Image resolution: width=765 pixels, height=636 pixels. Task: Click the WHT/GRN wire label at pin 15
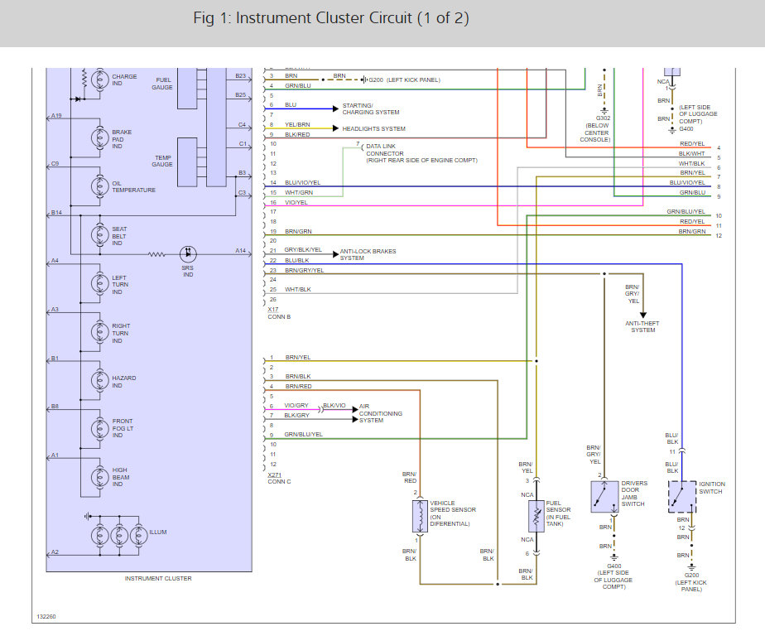point(299,192)
